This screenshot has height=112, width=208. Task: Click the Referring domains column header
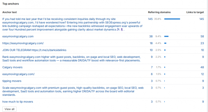(159, 12)
